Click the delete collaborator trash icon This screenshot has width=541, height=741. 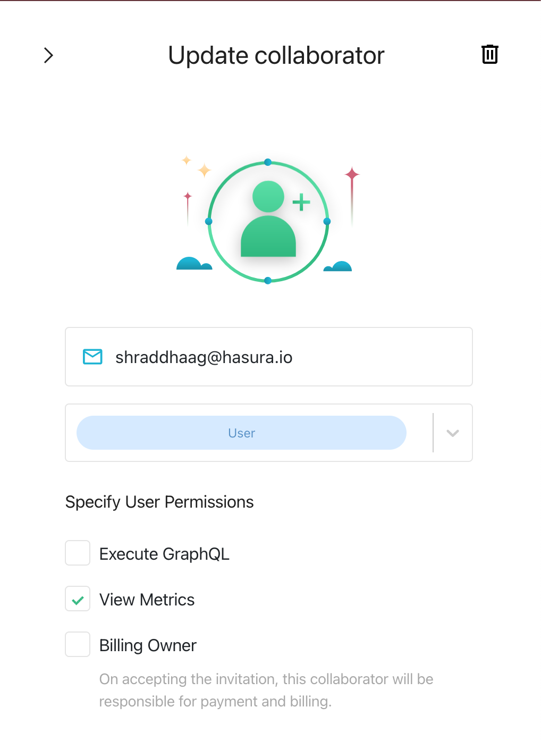[489, 54]
